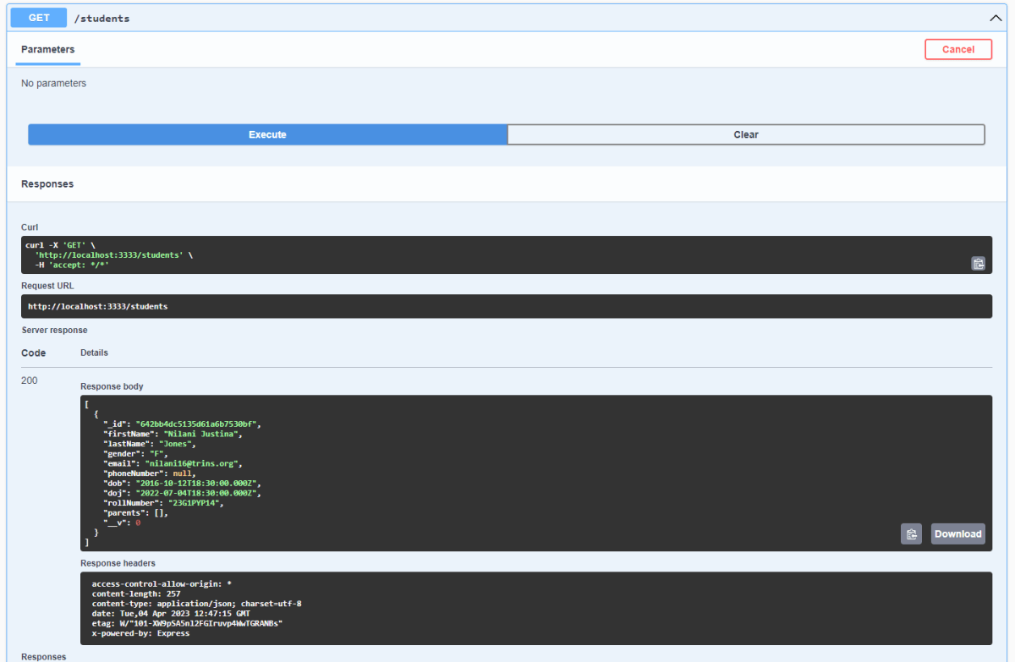Screen dimensions: 1015x662
Task: Click the __v value line
Action: (122, 523)
